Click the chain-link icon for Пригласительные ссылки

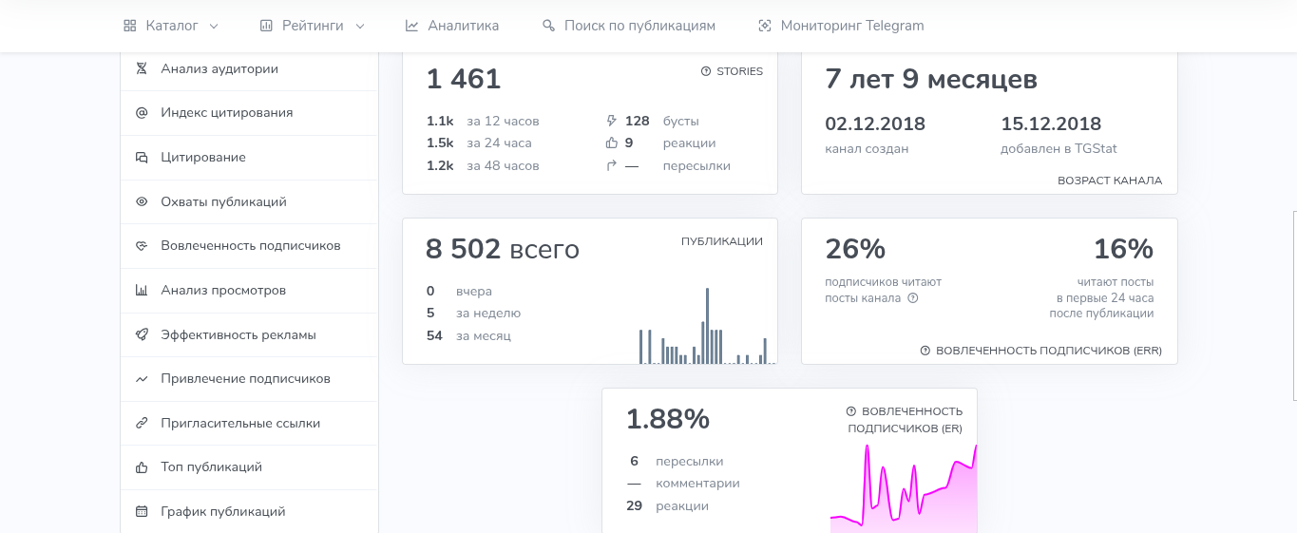(142, 423)
